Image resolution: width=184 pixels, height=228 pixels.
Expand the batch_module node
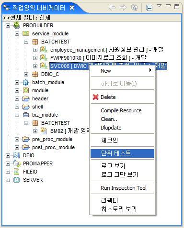click(17, 82)
